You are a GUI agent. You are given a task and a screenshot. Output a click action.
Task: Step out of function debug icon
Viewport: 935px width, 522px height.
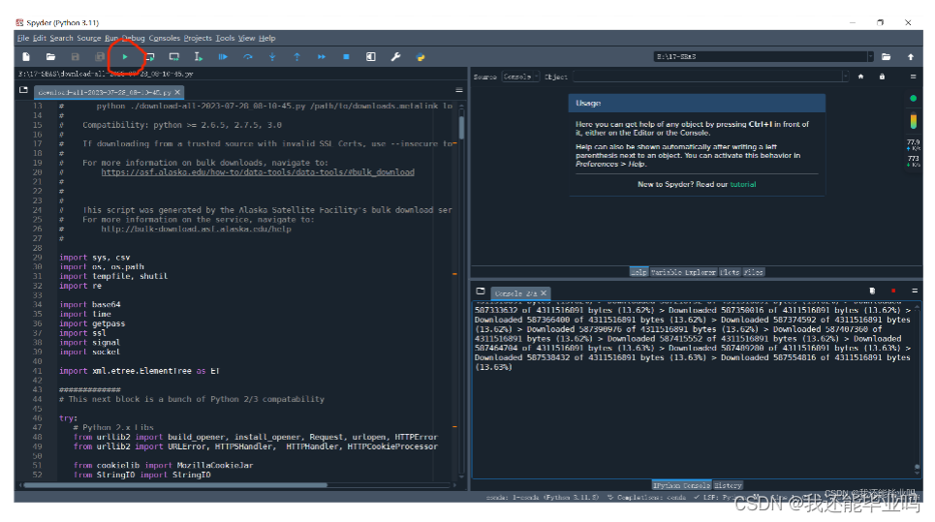(296, 56)
